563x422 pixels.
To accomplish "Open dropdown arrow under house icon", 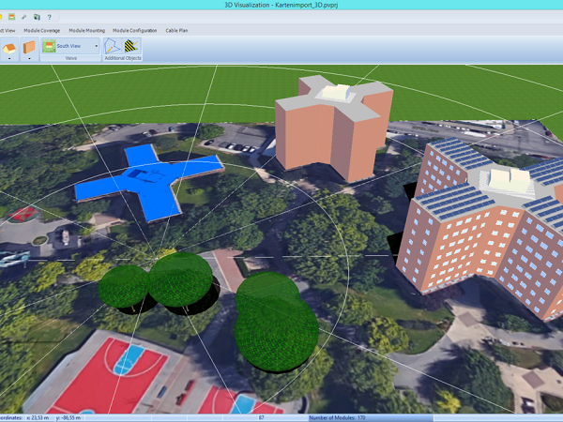I will (9, 59).
